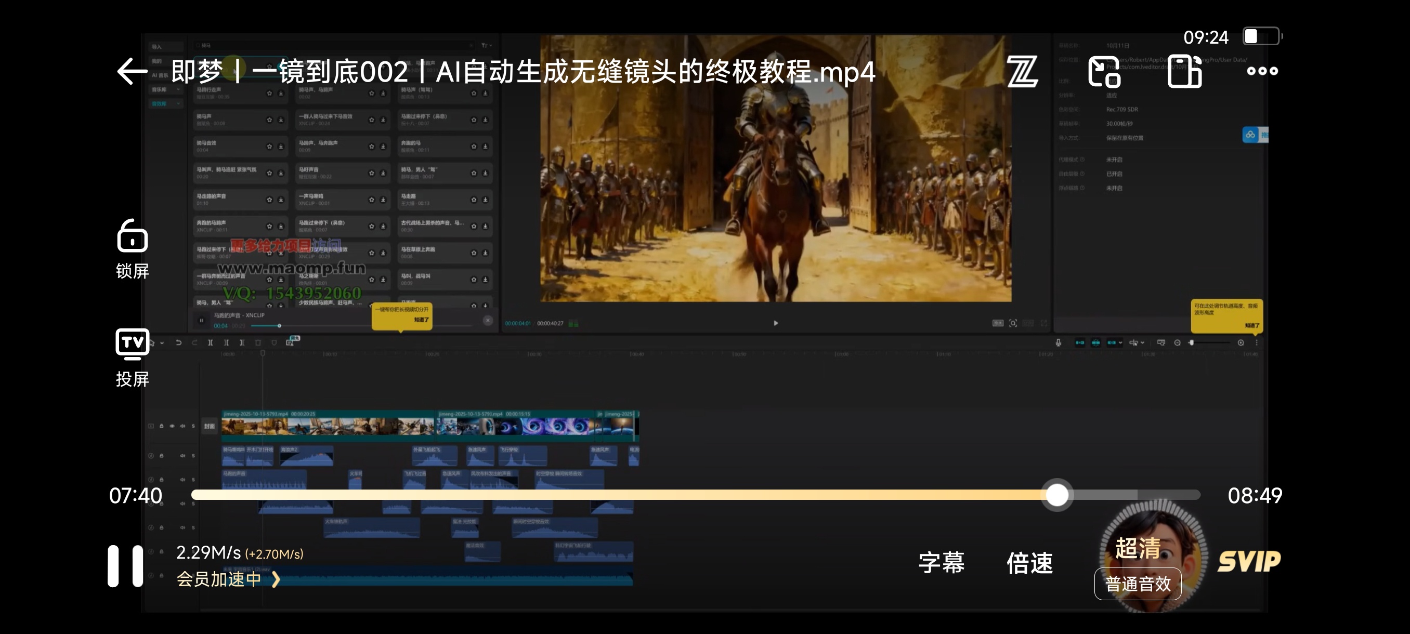Tap the SVIP membership badge
The width and height of the screenshot is (1410, 634).
[x=1249, y=562]
